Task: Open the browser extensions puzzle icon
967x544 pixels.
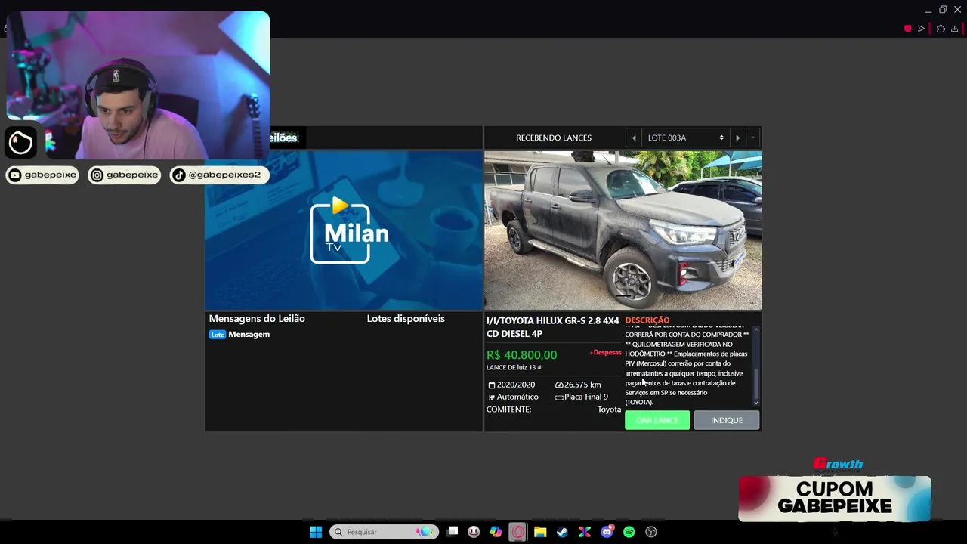Action: click(x=941, y=29)
